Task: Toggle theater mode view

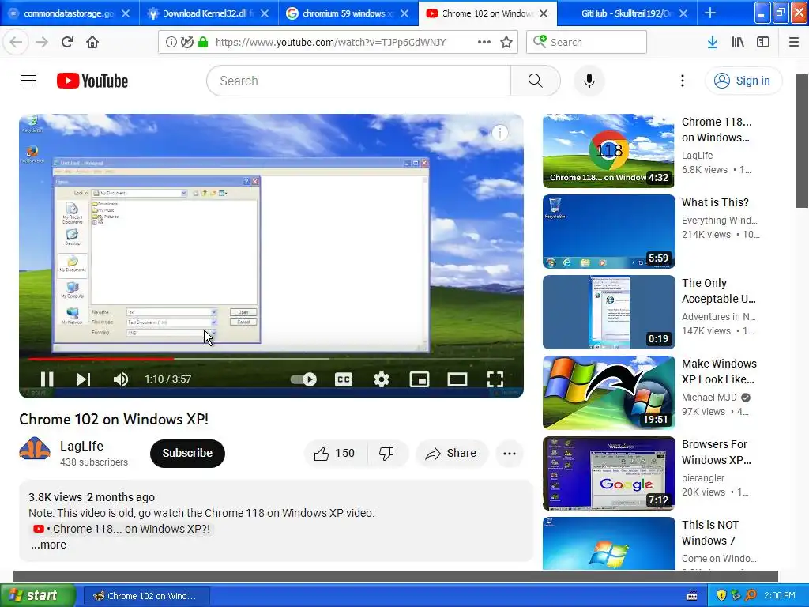Action: 457,379
